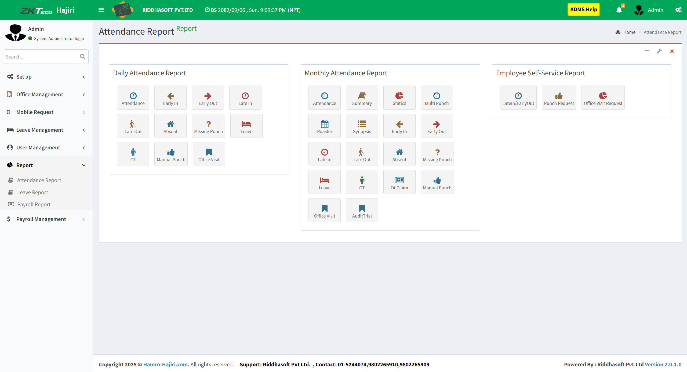Select Leave Report in sidebar
The width and height of the screenshot is (687, 372).
(32, 193)
